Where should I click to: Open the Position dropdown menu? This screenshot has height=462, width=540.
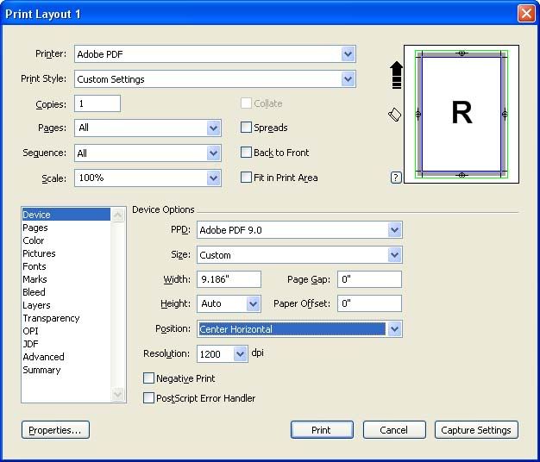(394, 329)
